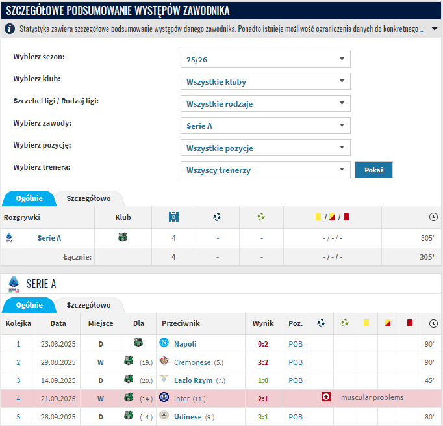This screenshot has width=443, height=426.
Task: Click the Cremonese club crest icon
Action: tap(164, 362)
